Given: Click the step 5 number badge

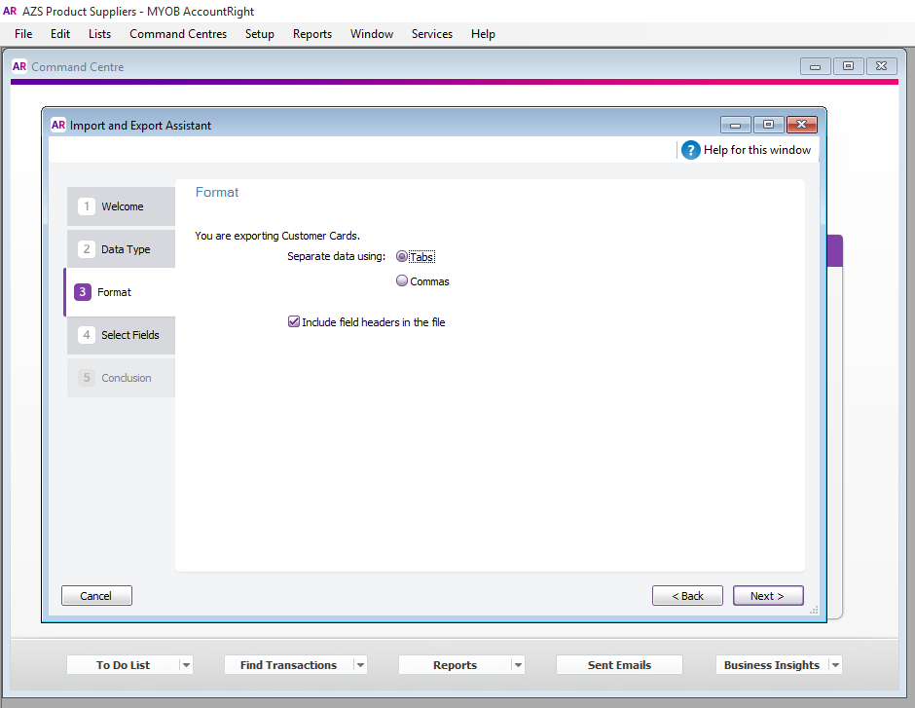Looking at the screenshot, I should pos(87,378).
